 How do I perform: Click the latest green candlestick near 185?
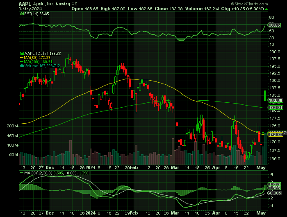pos(265,95)
